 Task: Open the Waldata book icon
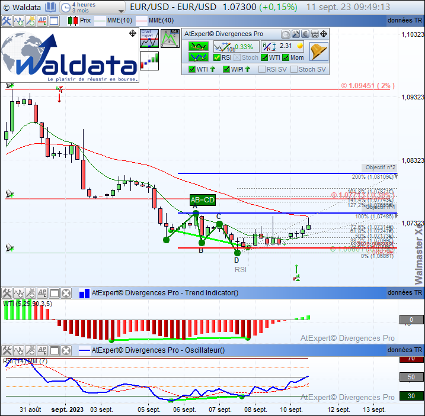pos(50,7)
